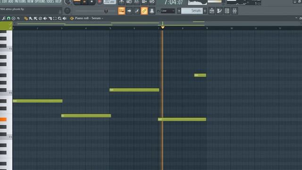The height and width of the screenshot is (170, 302).
Task: Click the 202.000 tempo display
Action: pos(110,2)
